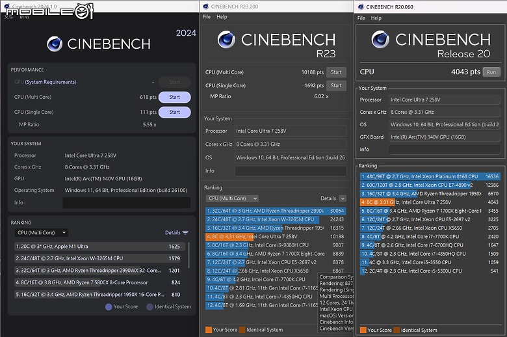507x337 pixels.
Task: Select Apple M1 Ultra ranking row
Action: (99, 247)
